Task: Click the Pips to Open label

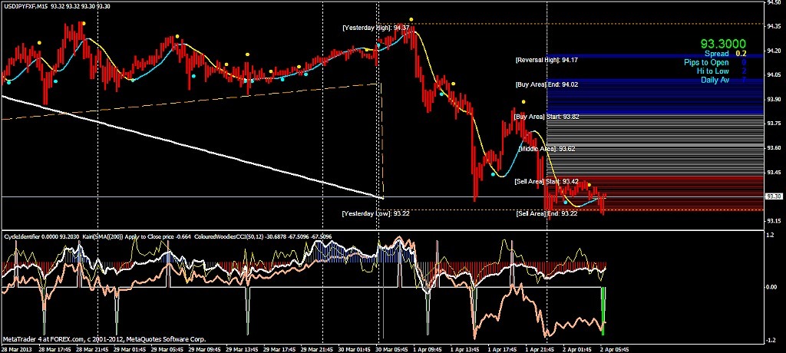Action: (706, 62)
